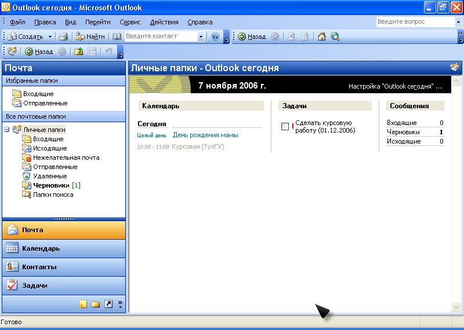Open Исходящие link in Сообщения
Viewport: 464px width, 330px height.
coord(404,141)
